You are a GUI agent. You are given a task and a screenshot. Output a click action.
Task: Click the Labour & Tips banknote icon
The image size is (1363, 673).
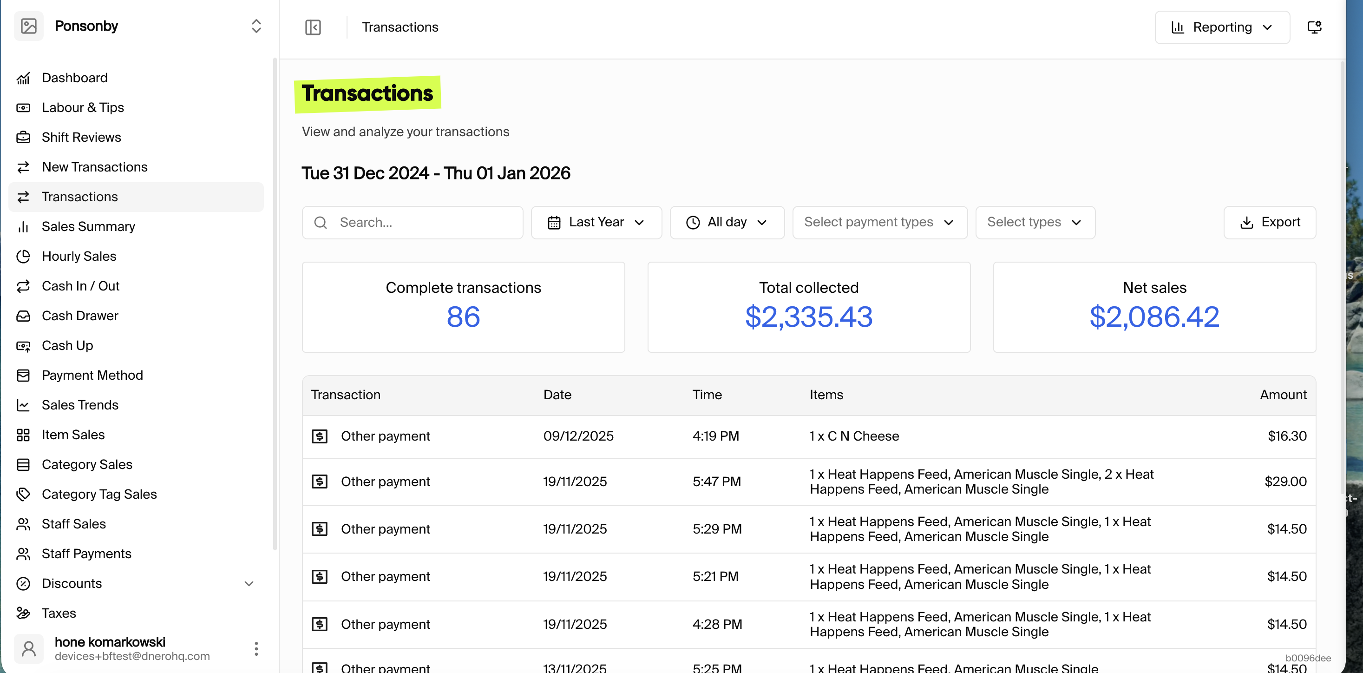coord(23,108)
